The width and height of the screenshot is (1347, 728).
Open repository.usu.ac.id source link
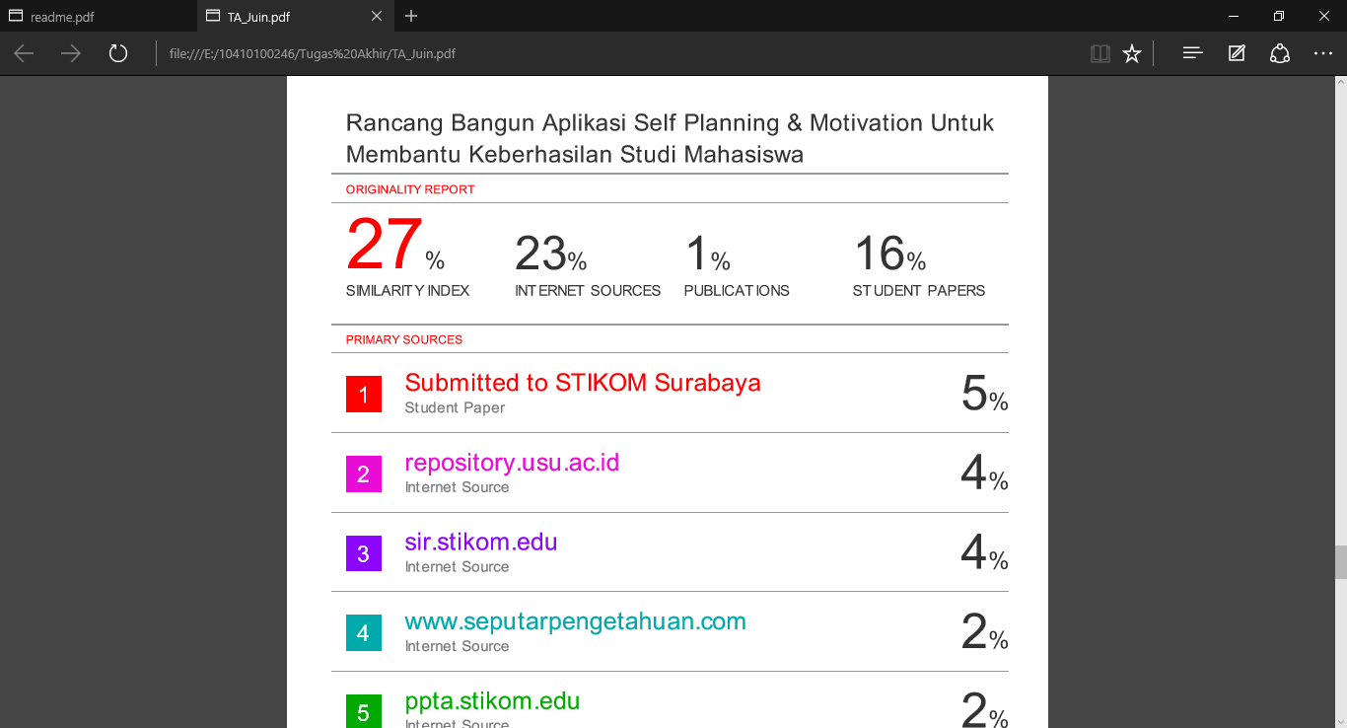click(x=512, y=463)
